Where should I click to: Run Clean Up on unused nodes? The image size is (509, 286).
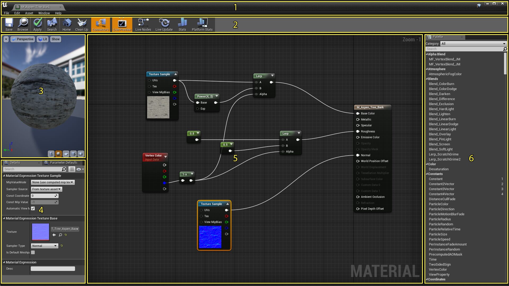(81, 25)
